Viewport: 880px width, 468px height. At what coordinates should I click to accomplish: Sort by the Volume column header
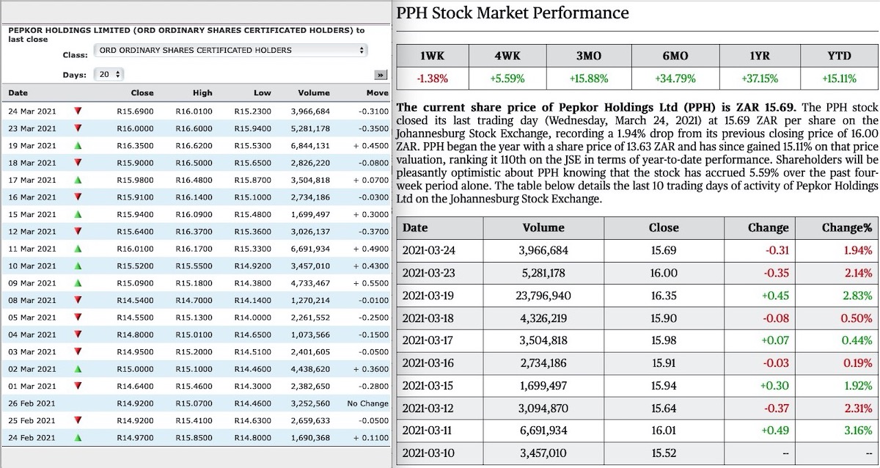click(x=542, y=228)
